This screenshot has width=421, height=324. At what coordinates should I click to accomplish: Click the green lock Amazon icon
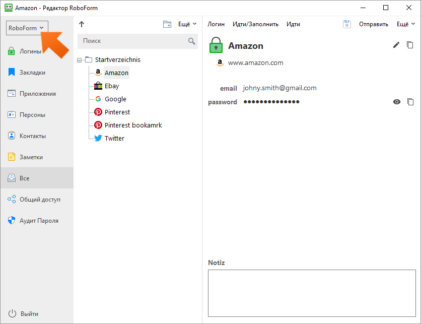(216, 45)
